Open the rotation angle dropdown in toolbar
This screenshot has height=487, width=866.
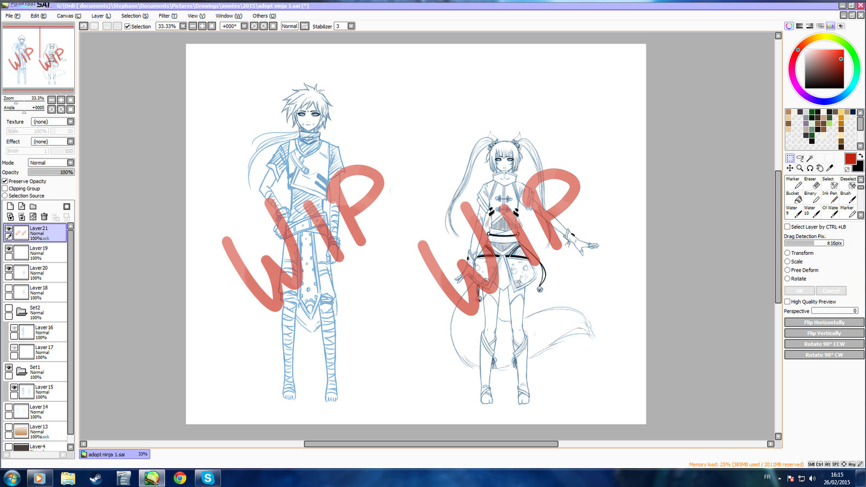244,26
